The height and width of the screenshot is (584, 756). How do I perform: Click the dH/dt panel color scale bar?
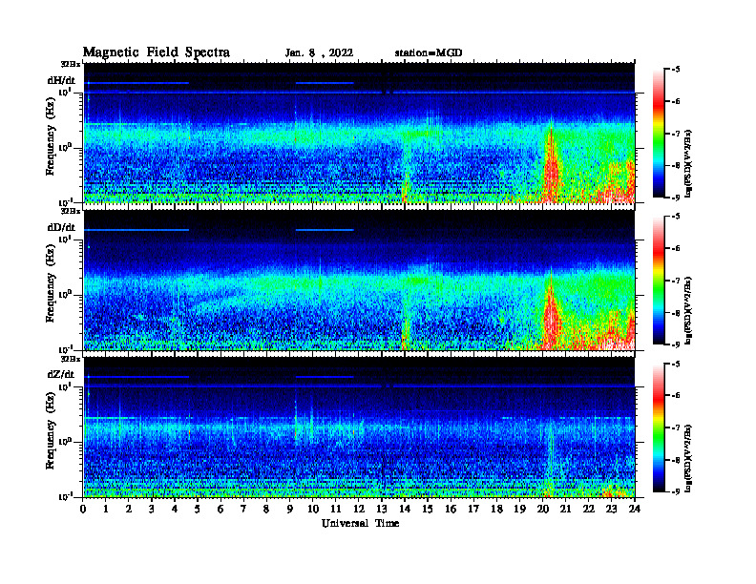click(x=658, y=134)
